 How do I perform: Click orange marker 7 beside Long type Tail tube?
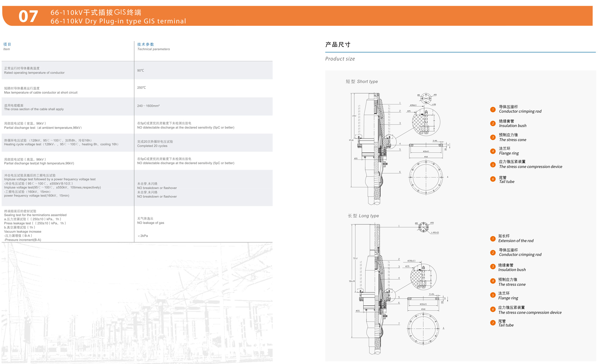493,323
